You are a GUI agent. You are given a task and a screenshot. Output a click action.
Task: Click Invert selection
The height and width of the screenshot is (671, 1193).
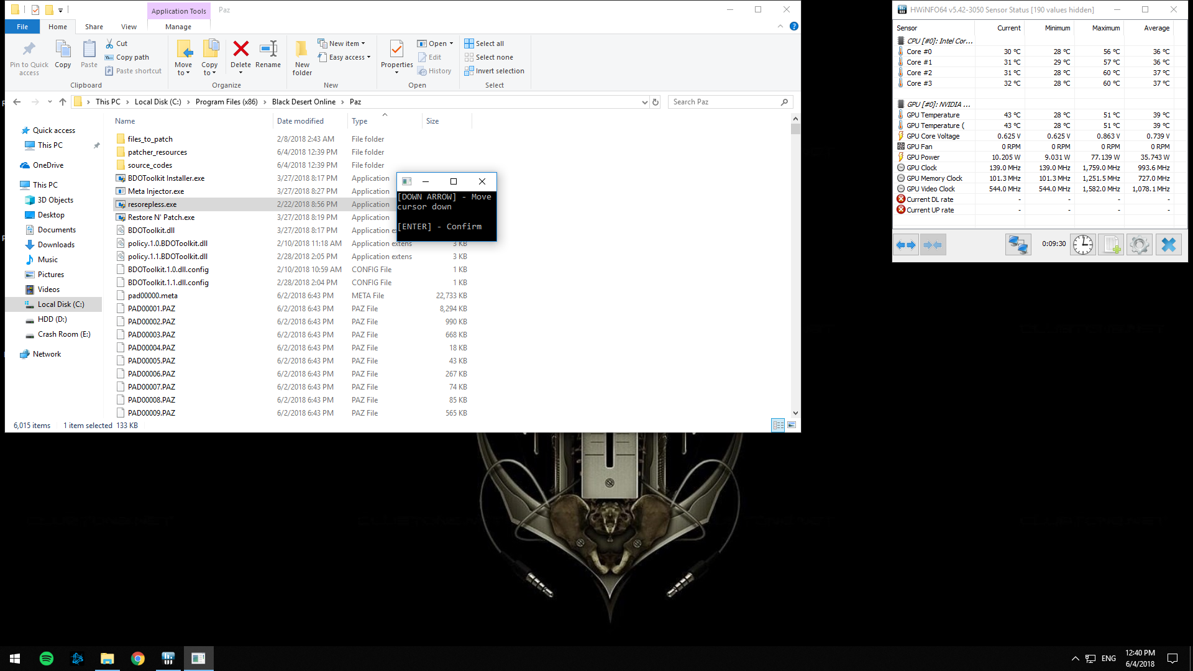[x=495, y=71]
